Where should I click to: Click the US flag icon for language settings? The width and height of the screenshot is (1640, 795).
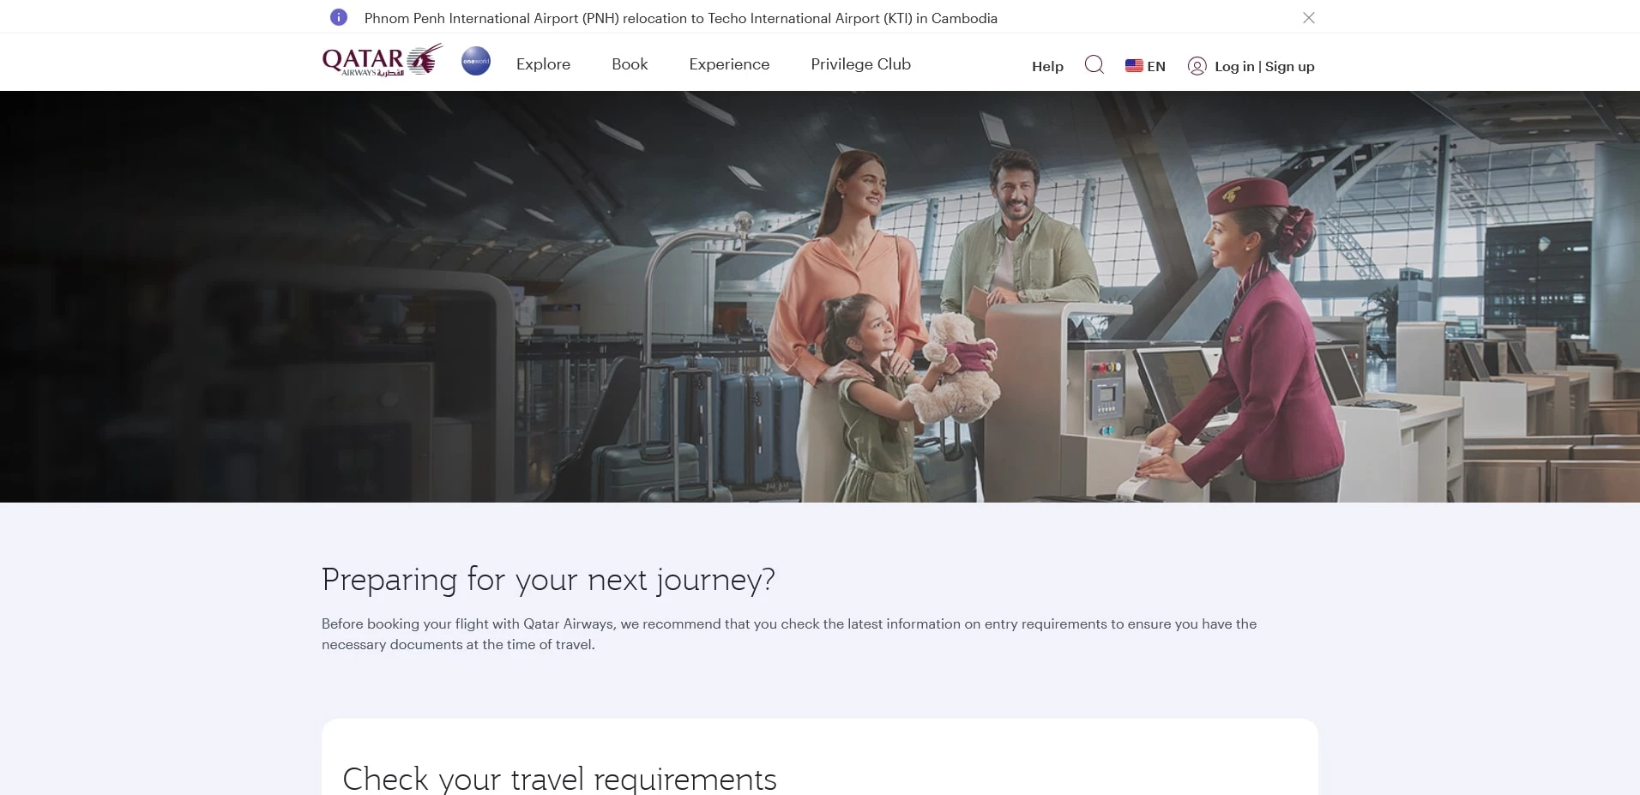[x=1134, y=65]
